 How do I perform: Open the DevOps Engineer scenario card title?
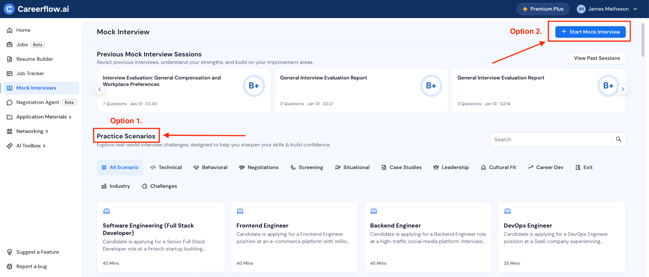pos(528,225)
